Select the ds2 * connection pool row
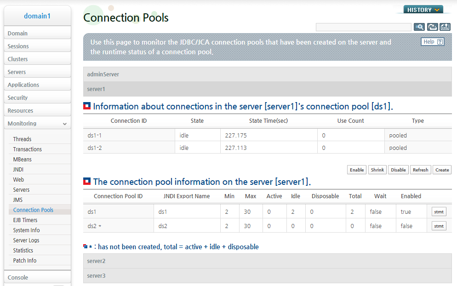This screenshot has height=286, width=457. click(x=267, y=226)
